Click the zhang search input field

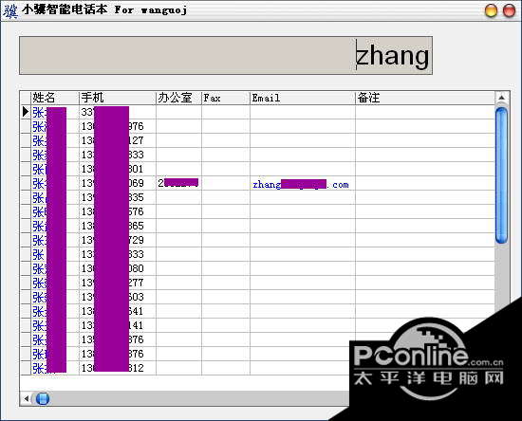226,56
